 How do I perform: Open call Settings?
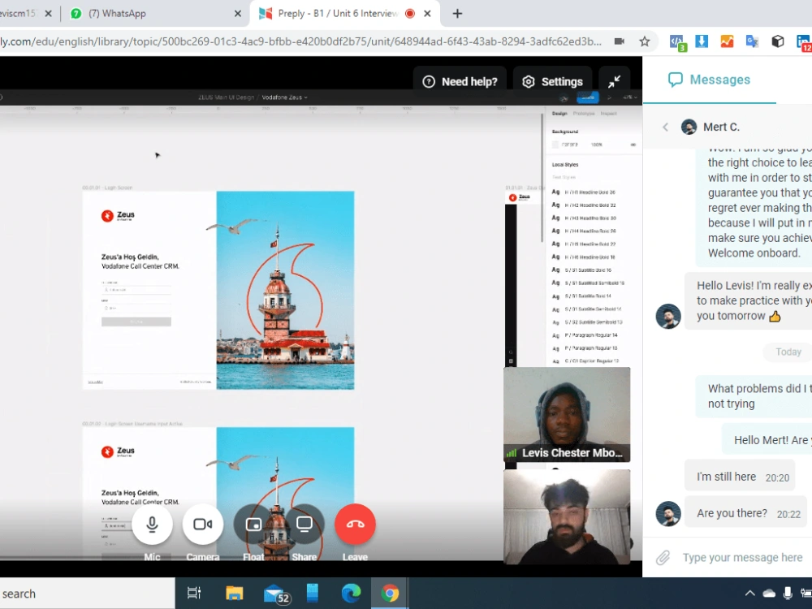pyautogui.click(x=552, y=81)
